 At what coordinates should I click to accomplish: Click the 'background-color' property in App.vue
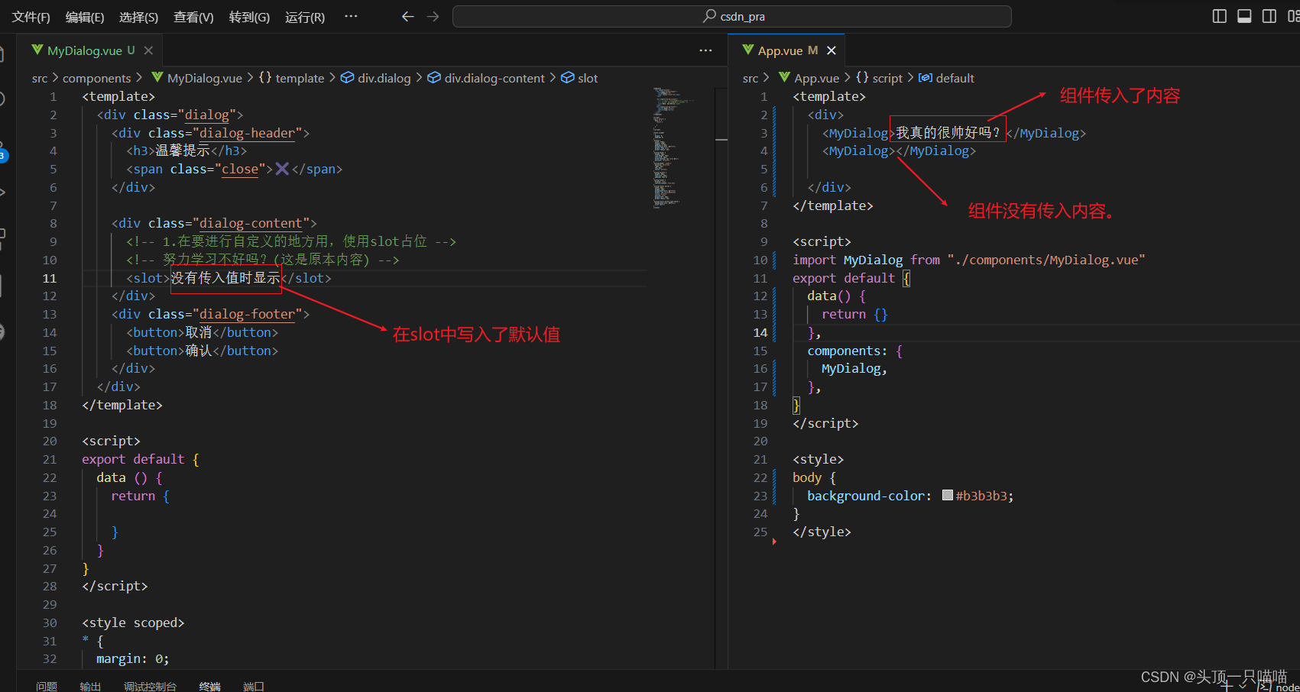click(865, 496)
